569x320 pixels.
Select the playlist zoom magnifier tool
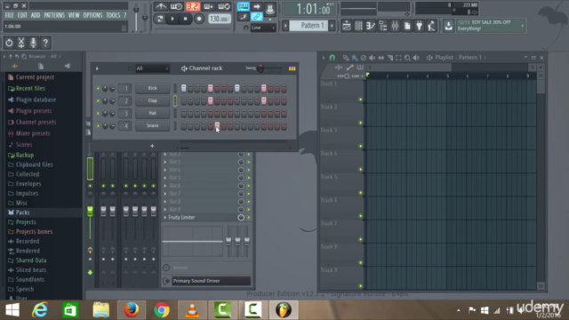point(407,57)
